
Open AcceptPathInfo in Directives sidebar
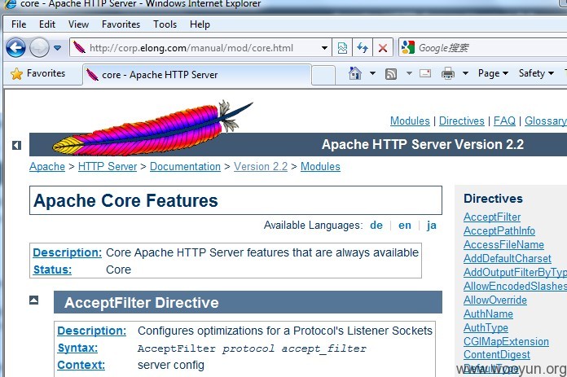point(499,230)
